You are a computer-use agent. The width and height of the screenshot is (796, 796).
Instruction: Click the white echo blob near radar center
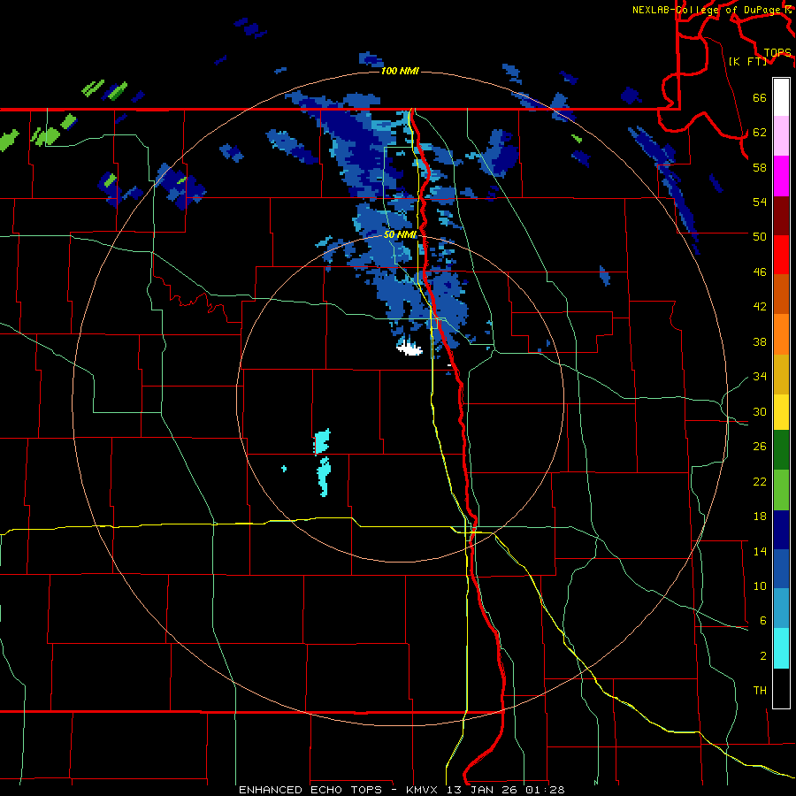pos(409,348)
